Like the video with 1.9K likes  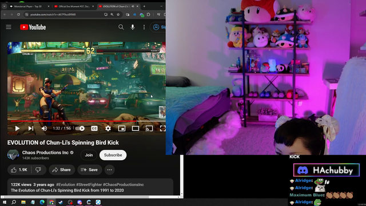point(19,170)
